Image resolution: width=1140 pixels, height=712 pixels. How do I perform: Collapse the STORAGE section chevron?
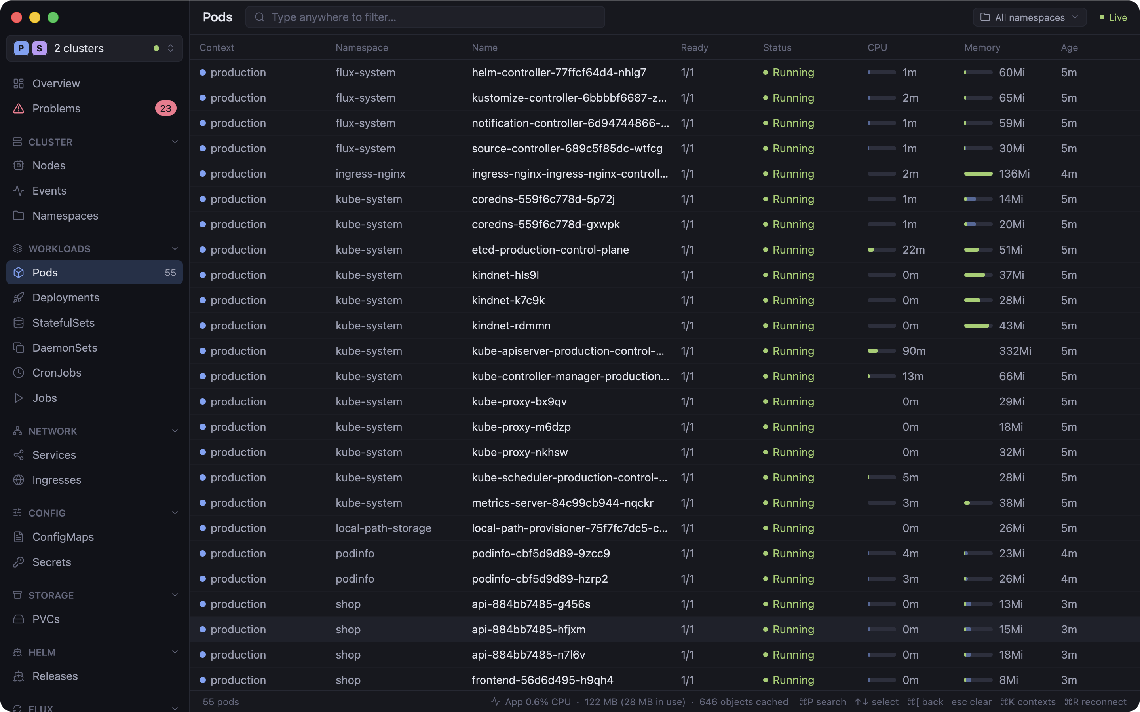point(175,595)
